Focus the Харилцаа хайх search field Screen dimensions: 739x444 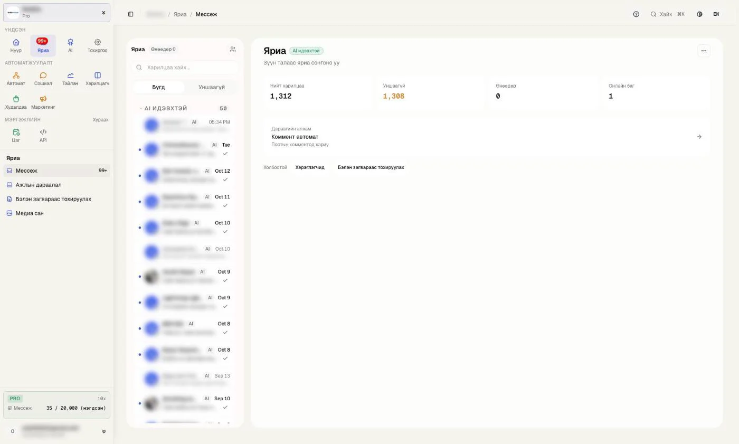tap(185, 68)
